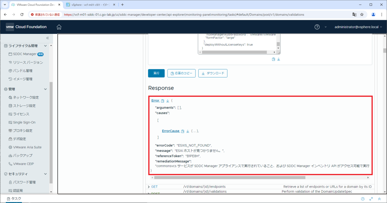Click the 保護されていない通信 security warning
This screenshot has height=203, width=387.
[45, 15]
